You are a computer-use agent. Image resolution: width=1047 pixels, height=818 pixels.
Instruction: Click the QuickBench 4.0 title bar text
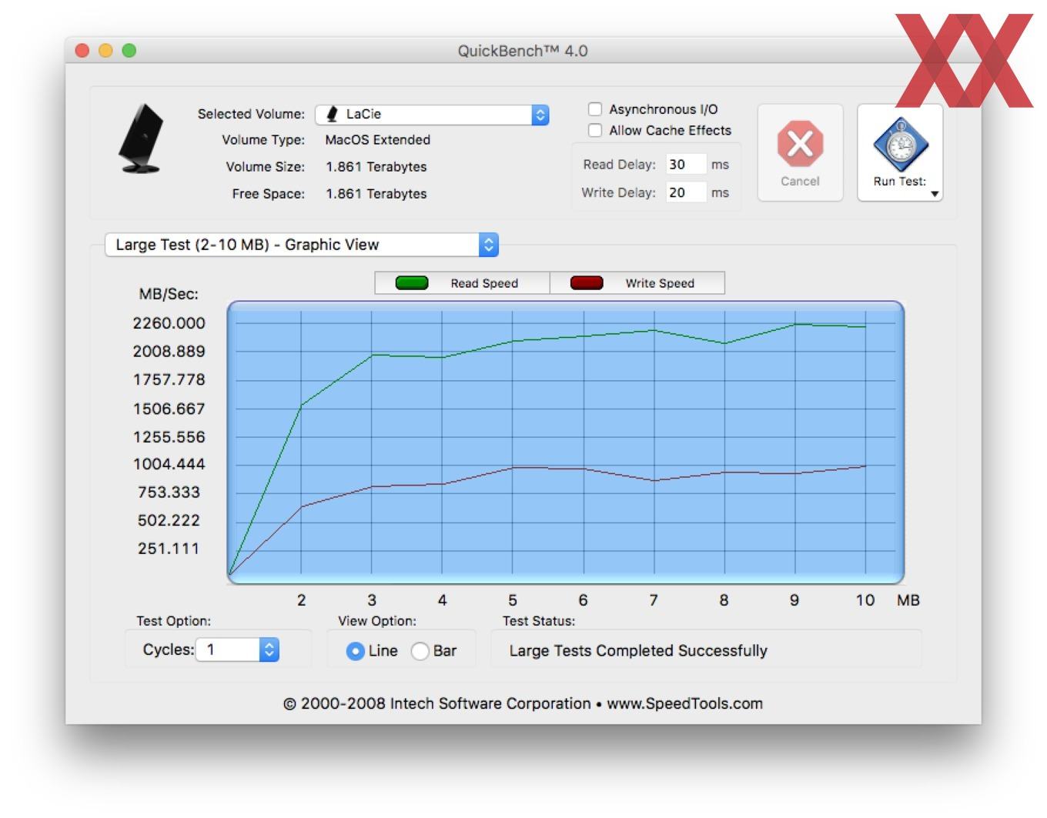pos(523,51)
